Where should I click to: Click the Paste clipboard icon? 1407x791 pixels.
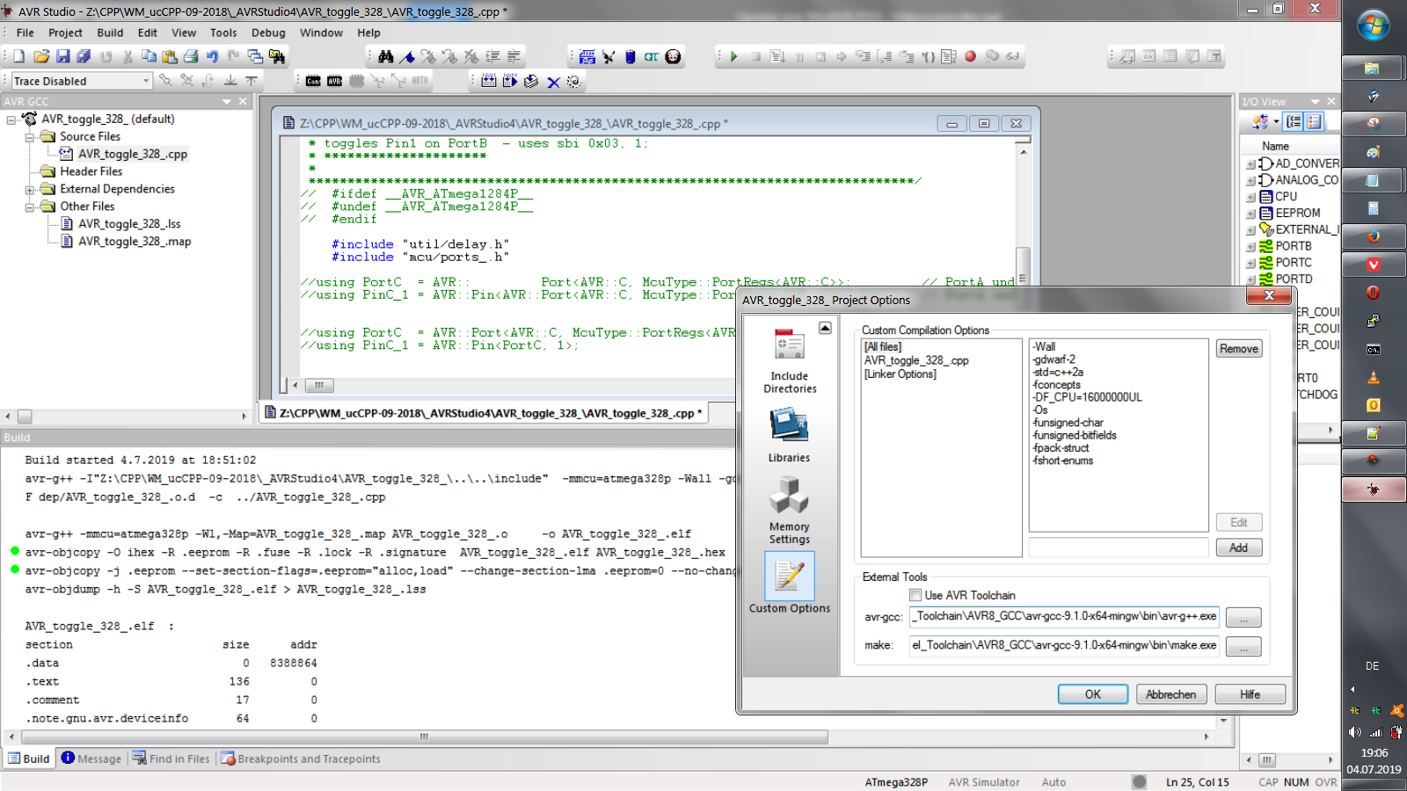(170, 56)
